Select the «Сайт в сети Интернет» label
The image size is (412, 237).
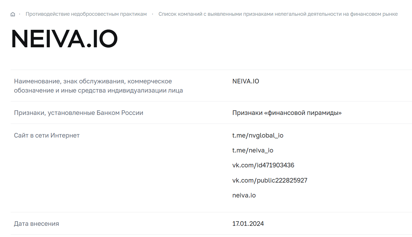pos(47,135)
